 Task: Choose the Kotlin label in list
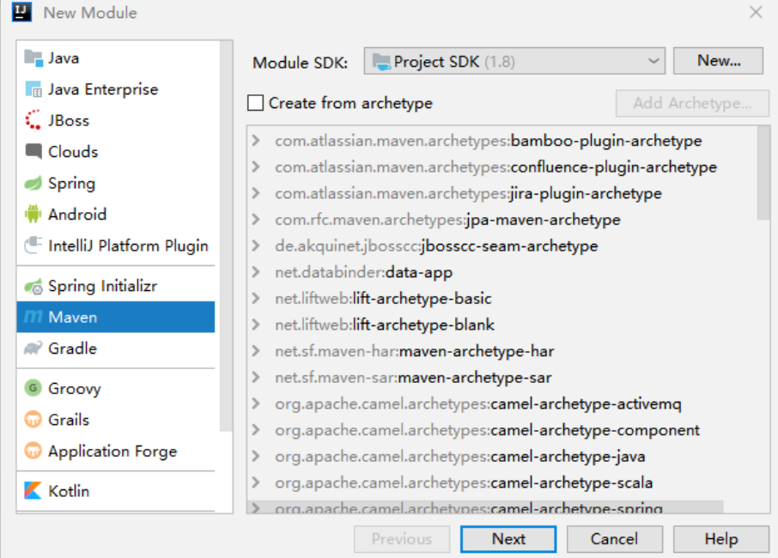(69, 491)
